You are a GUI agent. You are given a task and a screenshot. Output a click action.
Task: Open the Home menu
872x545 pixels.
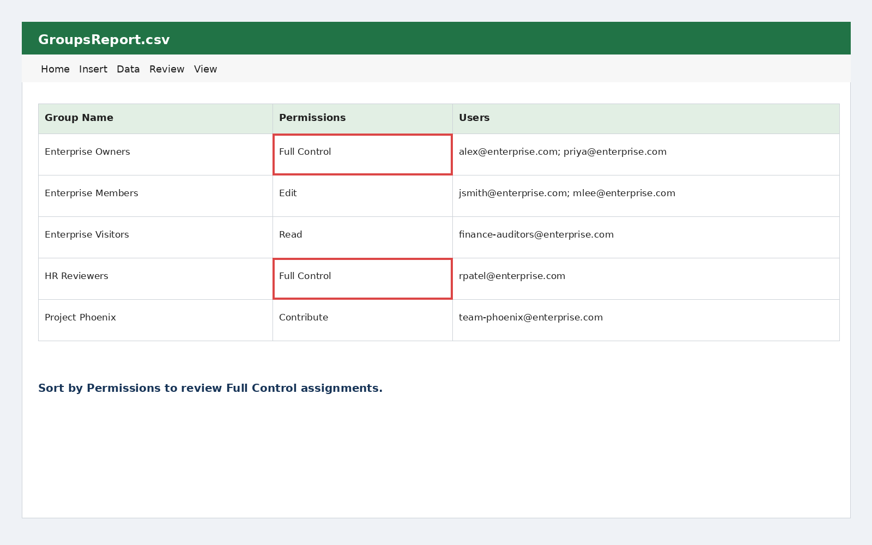point(55,69)
